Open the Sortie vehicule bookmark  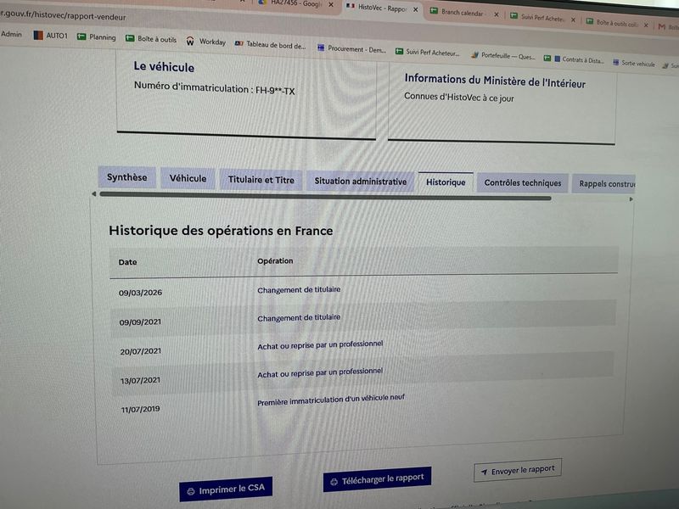(634, 63)
